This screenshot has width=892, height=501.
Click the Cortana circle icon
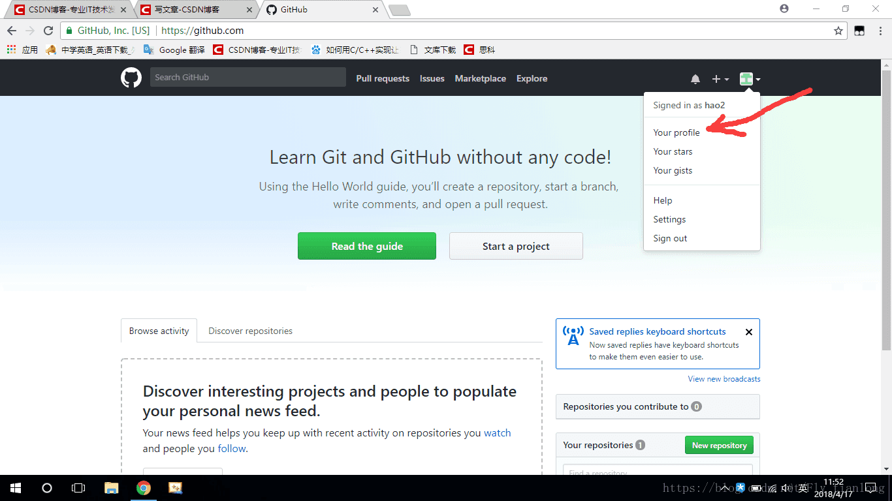pyautogui.click(x=46, y=488)
